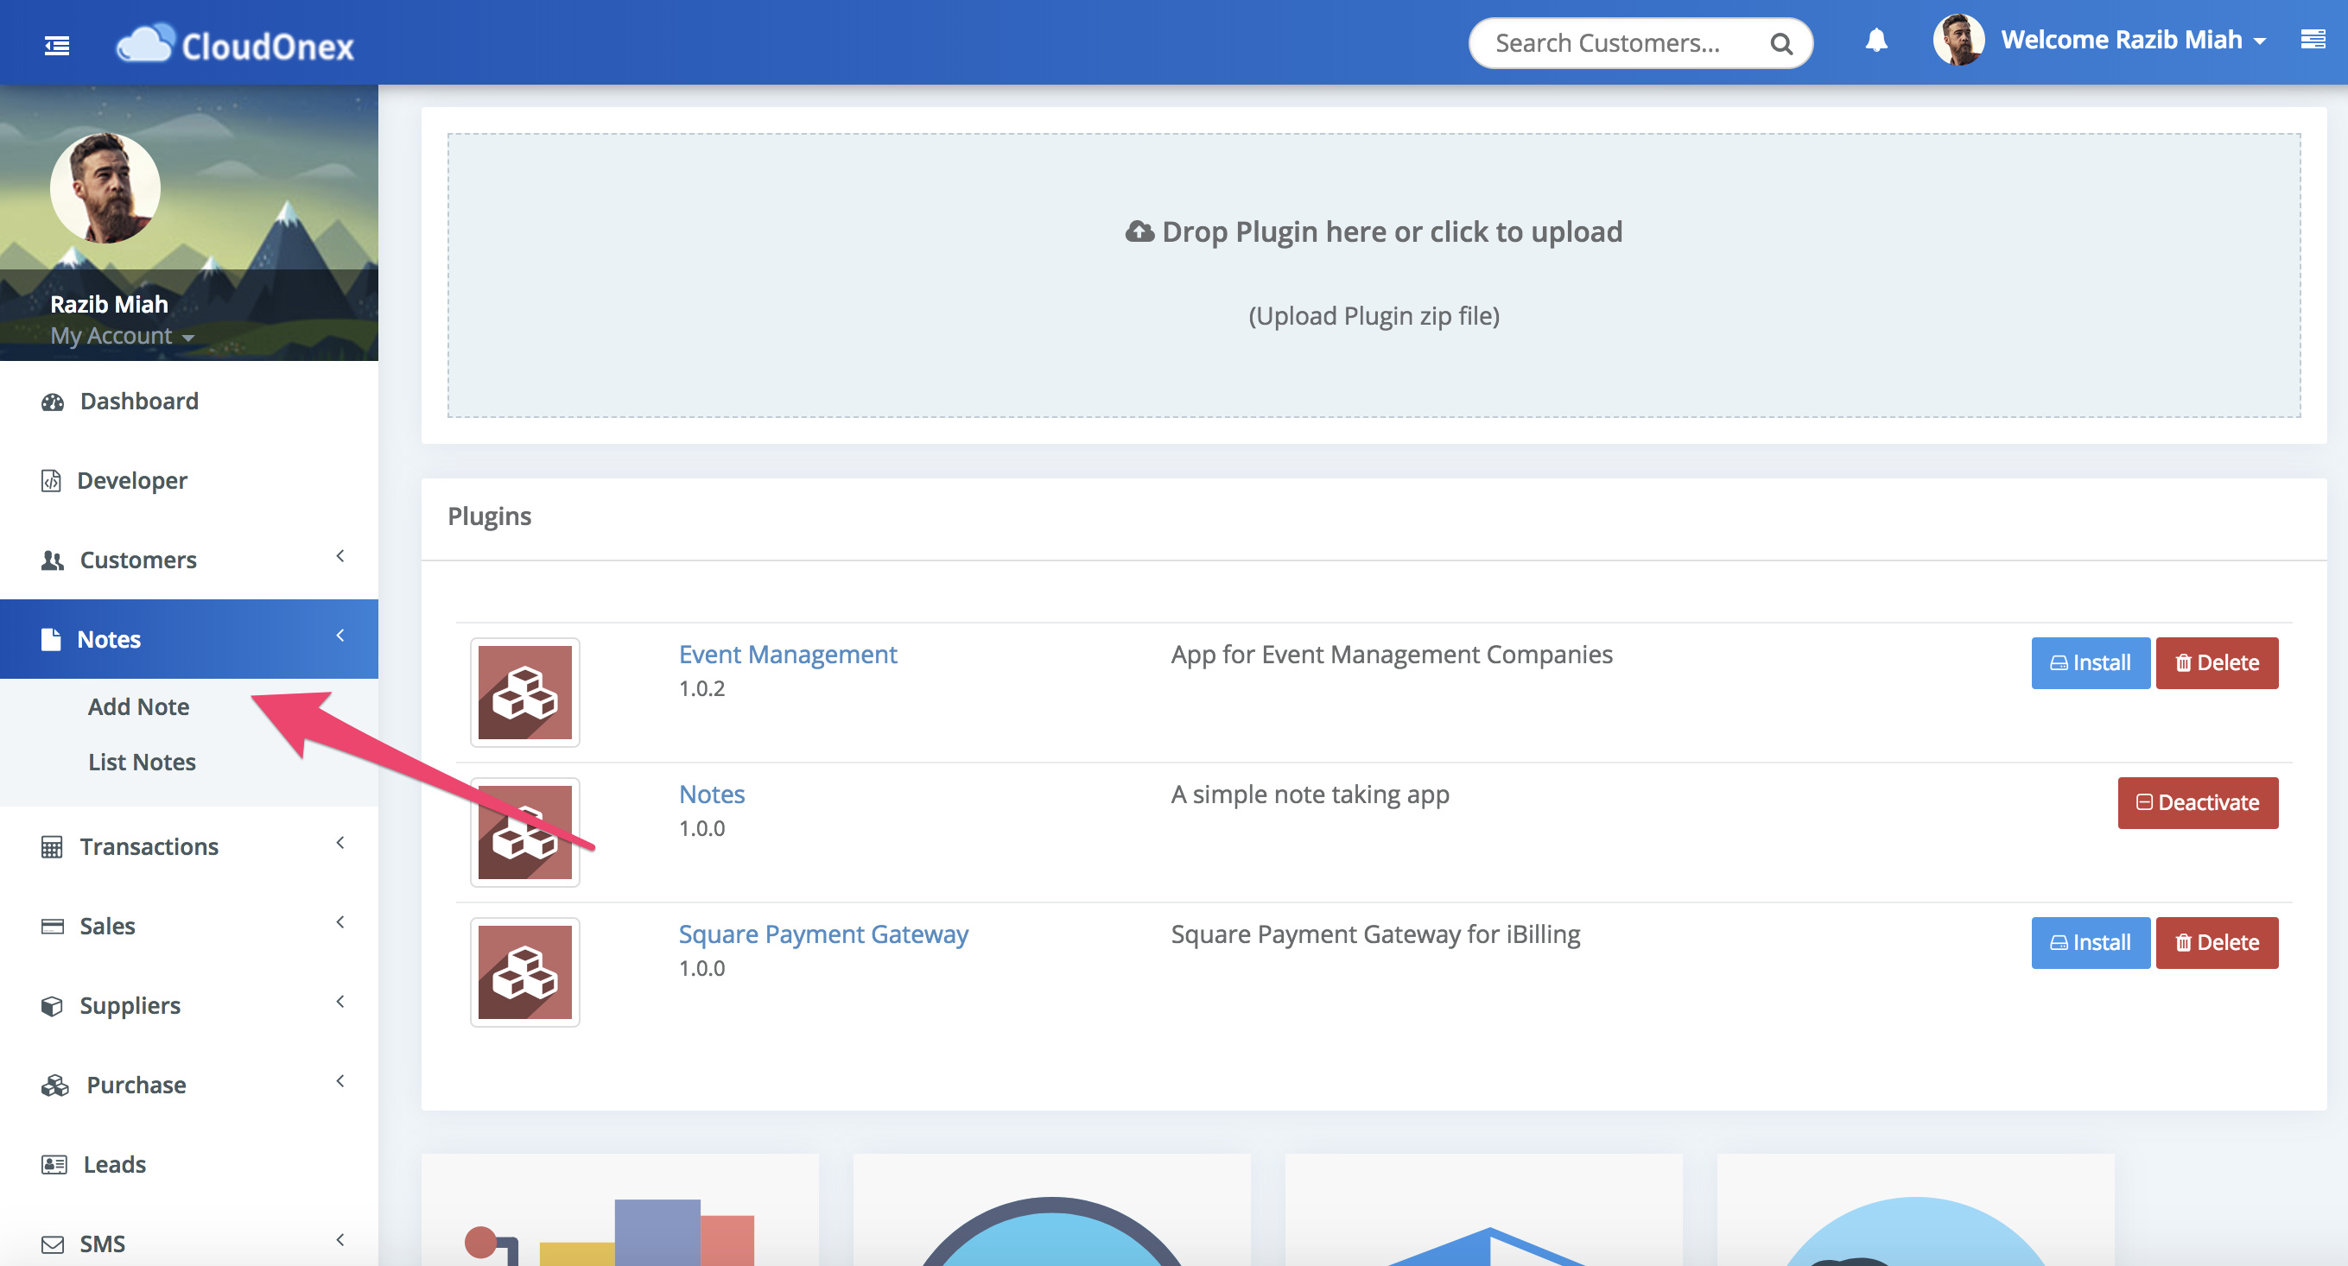Open the notifications bell
Image resolution: width=2348 pixels, height=1266 pixels.
pyautogui.click(x=1875, y=40)
